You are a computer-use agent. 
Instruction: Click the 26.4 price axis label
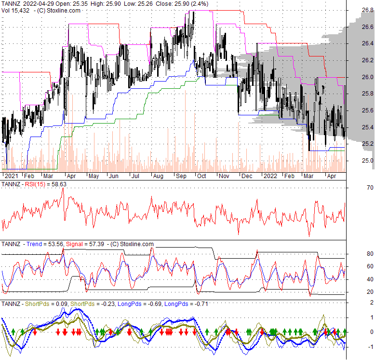pos(367,43)
